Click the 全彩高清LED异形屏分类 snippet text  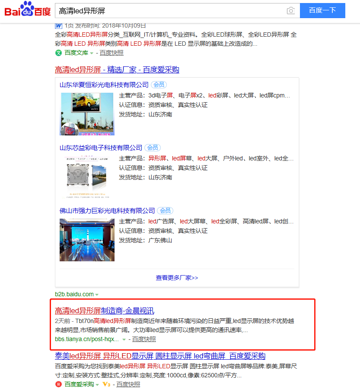pos(175,39)
